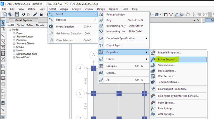The image size is (214, 119).
Task: Choose Get Previous Selection entry
Action: pyautogui.click(x=73, y=33)
